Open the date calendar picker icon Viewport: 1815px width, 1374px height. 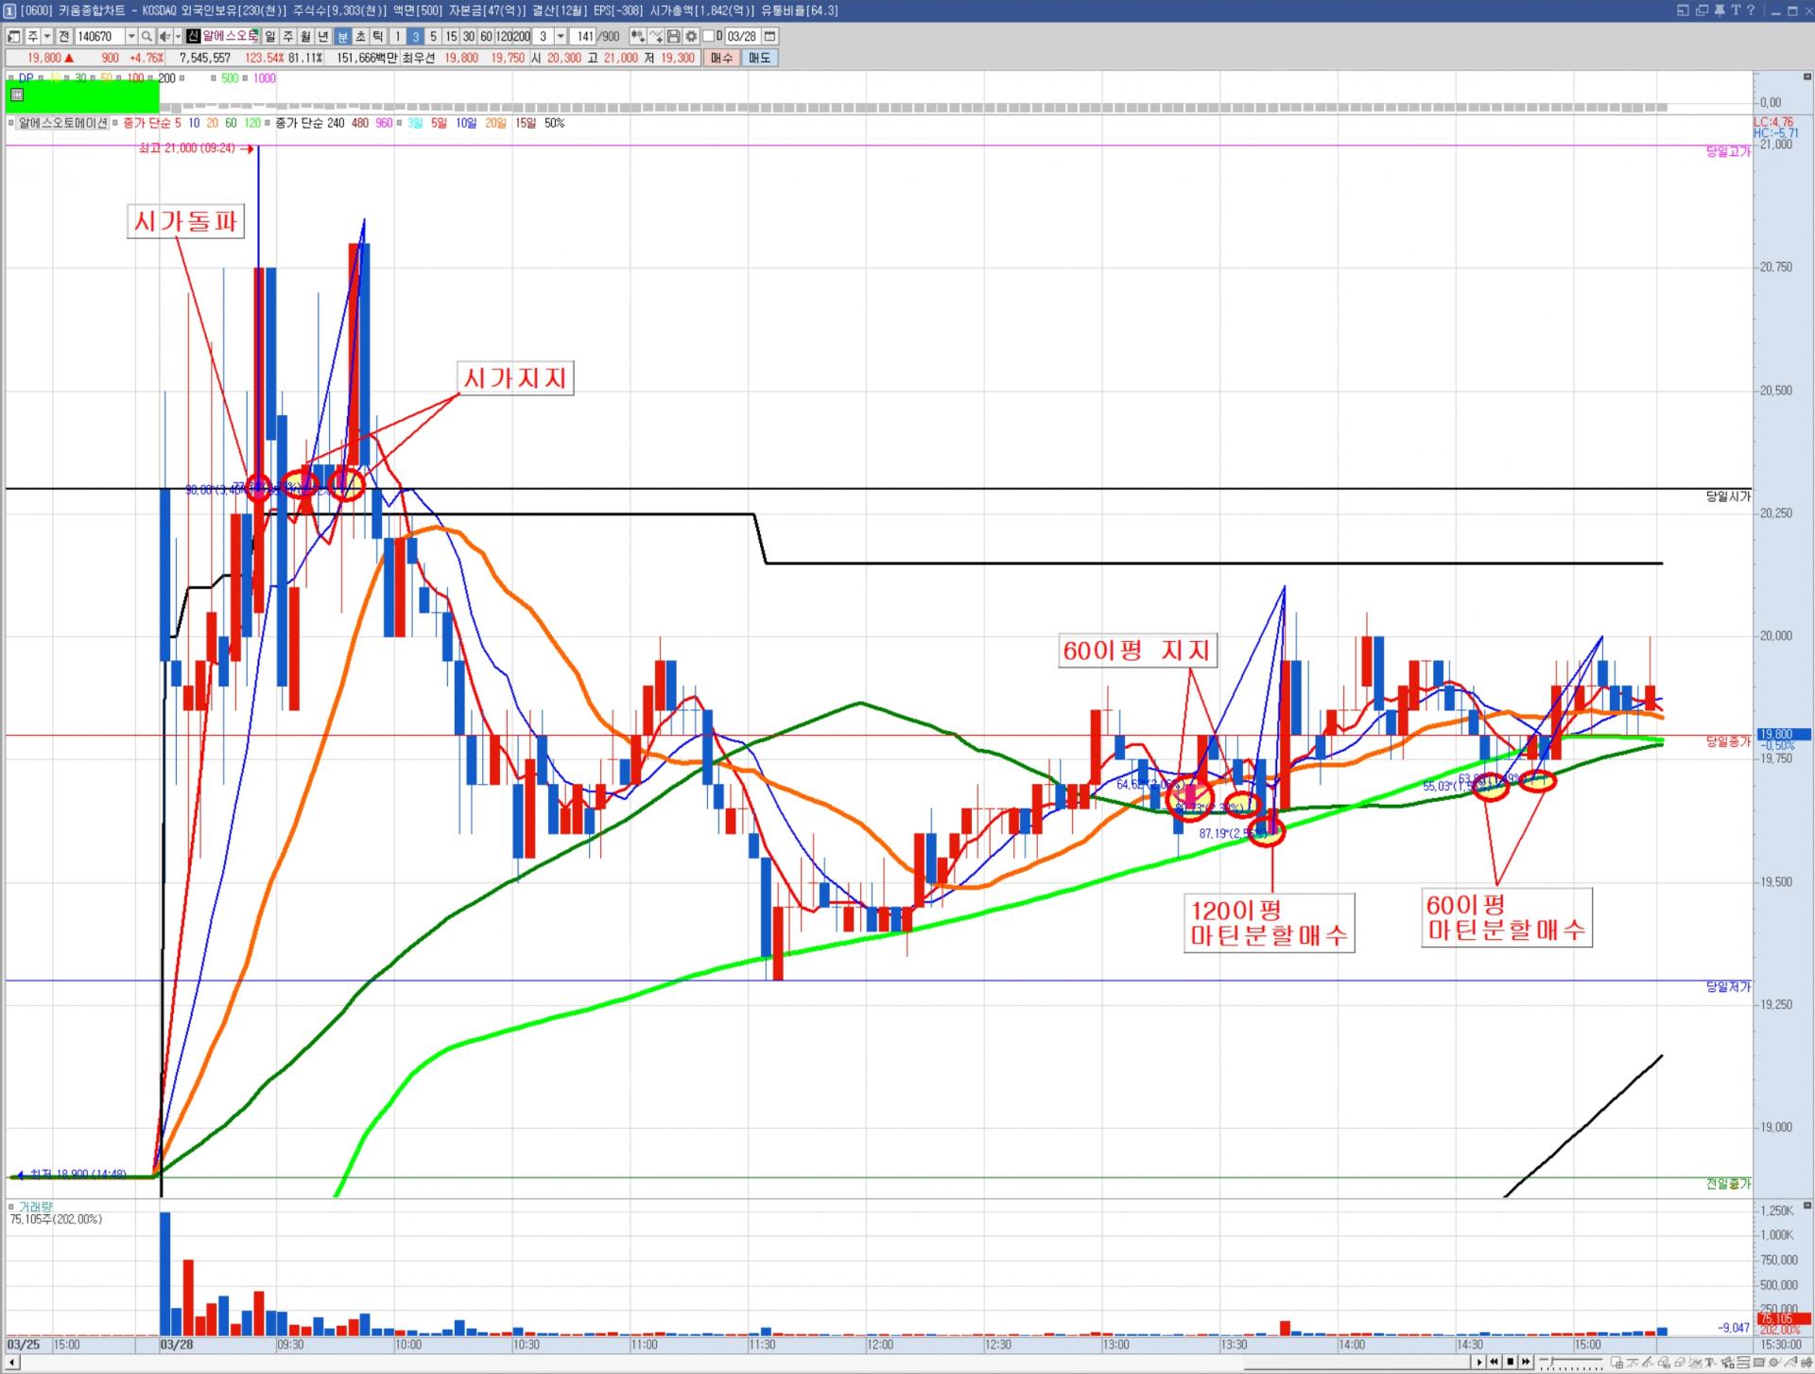click(x=769, y=37)
